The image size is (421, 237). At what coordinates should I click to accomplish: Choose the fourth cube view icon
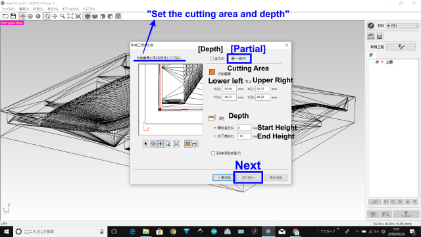pyautogui.click(x=111, y=16)
